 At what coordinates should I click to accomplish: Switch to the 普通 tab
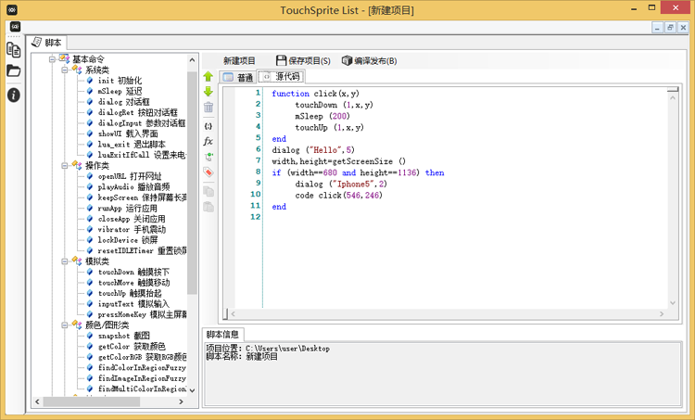pos(238,77)
